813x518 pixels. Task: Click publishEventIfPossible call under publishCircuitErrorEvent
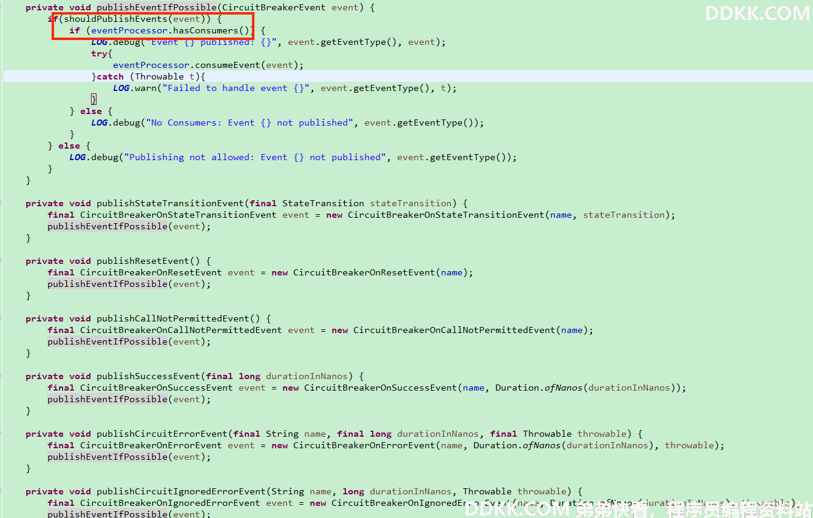point(107,457)
